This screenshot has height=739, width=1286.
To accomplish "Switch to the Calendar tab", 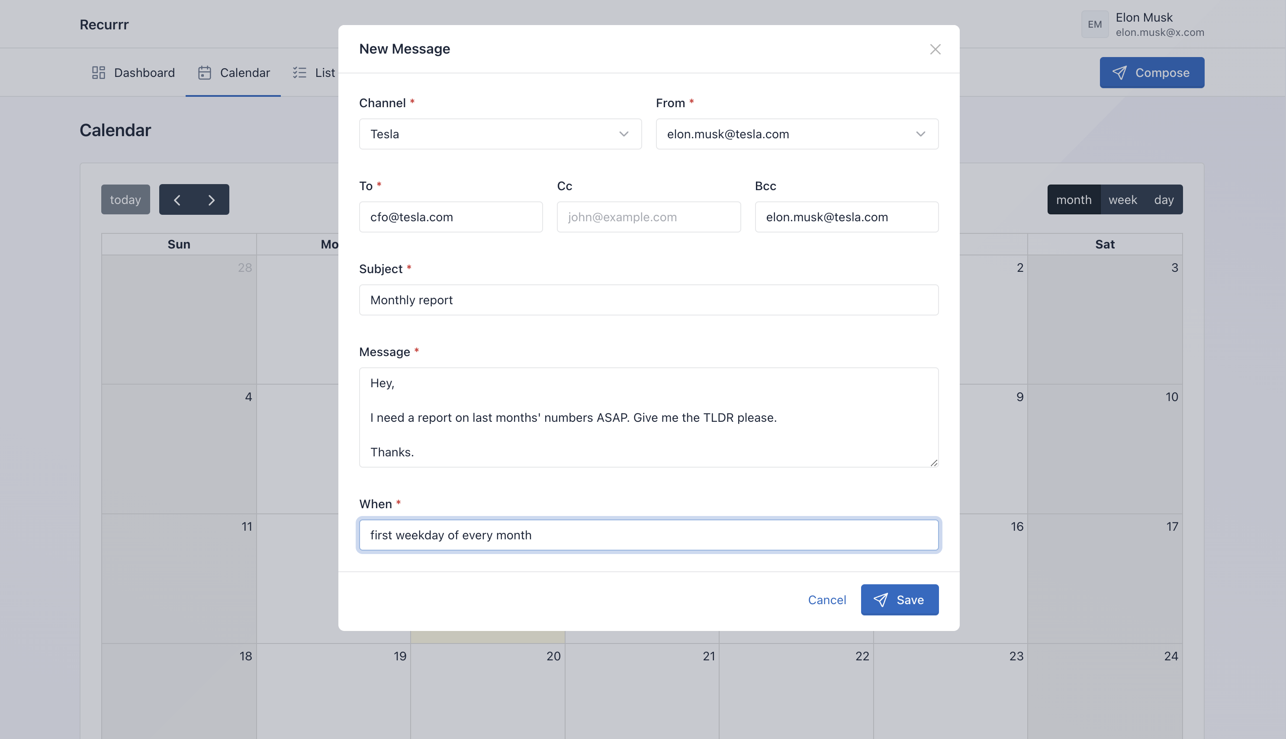I will tap(233, 73).
